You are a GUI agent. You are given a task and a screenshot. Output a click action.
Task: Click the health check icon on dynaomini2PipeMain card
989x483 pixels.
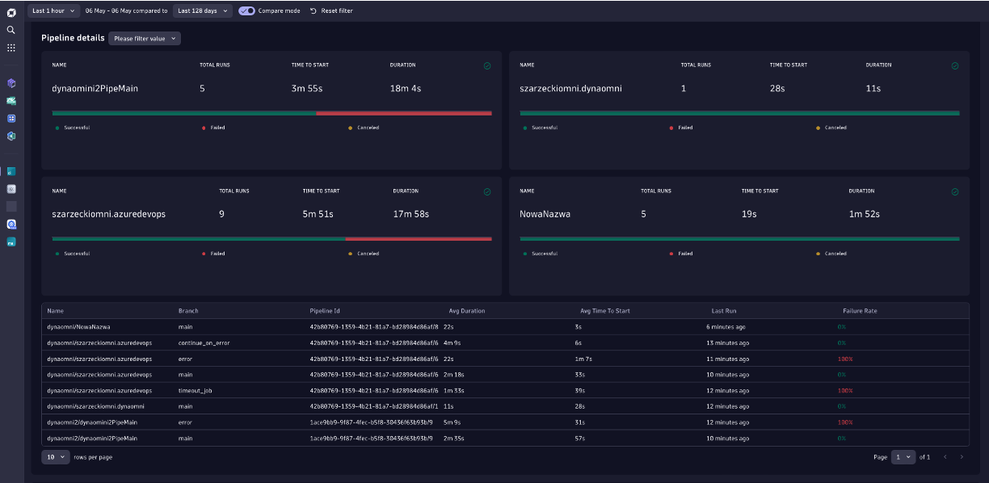coord(487,66)
